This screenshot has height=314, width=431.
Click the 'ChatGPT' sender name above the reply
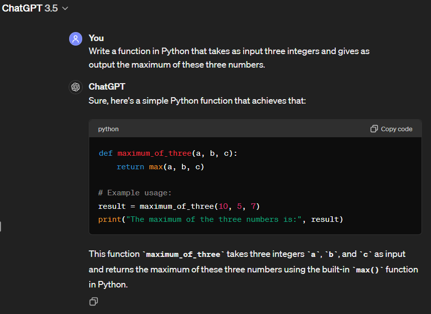(x=107, y=87)
